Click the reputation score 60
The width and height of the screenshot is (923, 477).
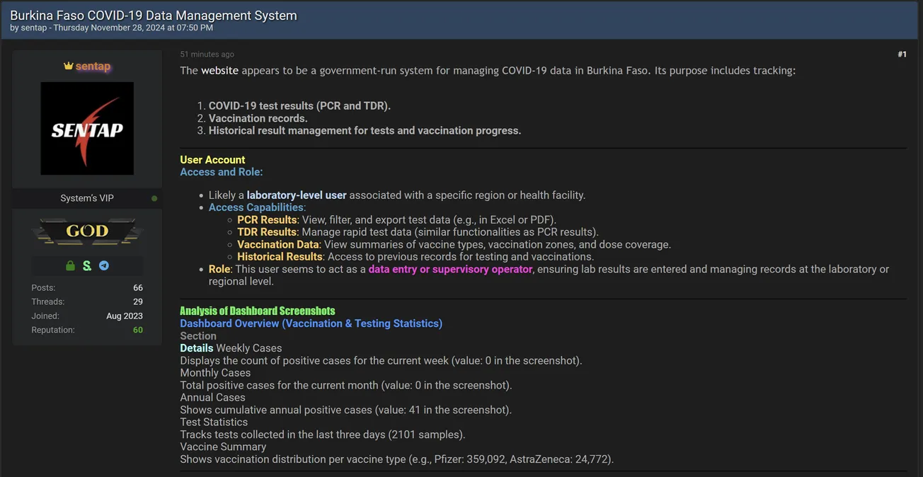(x=137, y=330)
